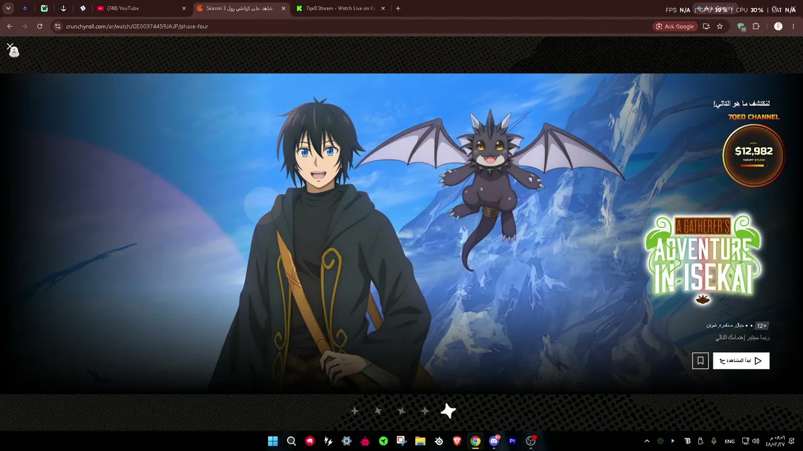Viewport: 803px width, 451px height.
Task: Select the active fifth carousel star
Action: 449,411
